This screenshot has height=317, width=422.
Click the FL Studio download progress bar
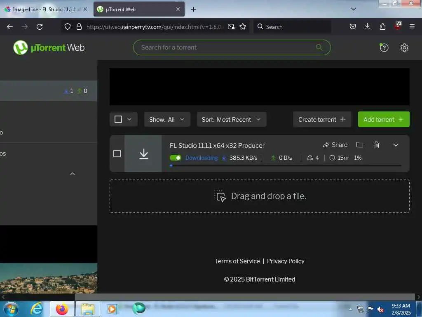[286, 166]
